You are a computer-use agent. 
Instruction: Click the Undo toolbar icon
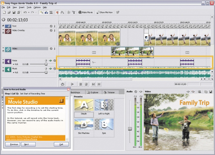coord(25,12)
